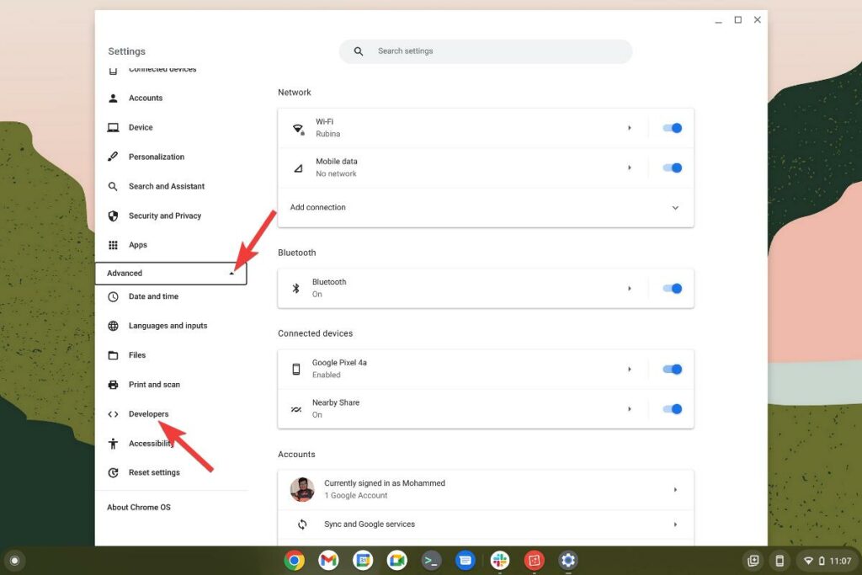Viewport: 862px width, 575px height.
Task: Toggle Nearby Share off
Action: click(x=671, y=408)
